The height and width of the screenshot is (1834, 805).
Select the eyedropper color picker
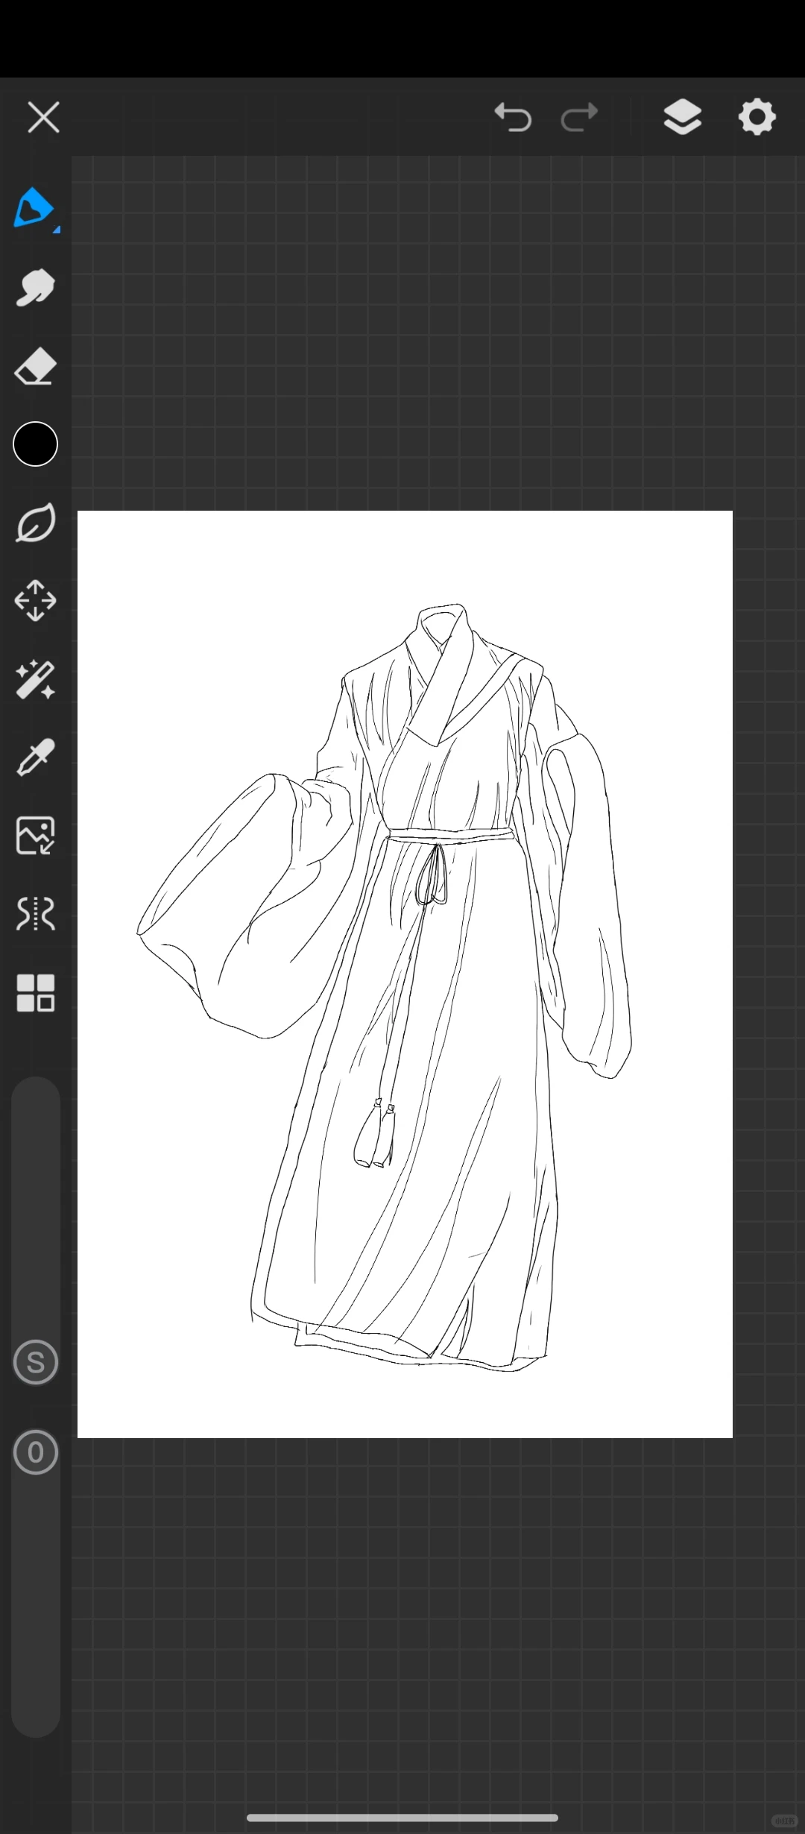click(35, 757)
